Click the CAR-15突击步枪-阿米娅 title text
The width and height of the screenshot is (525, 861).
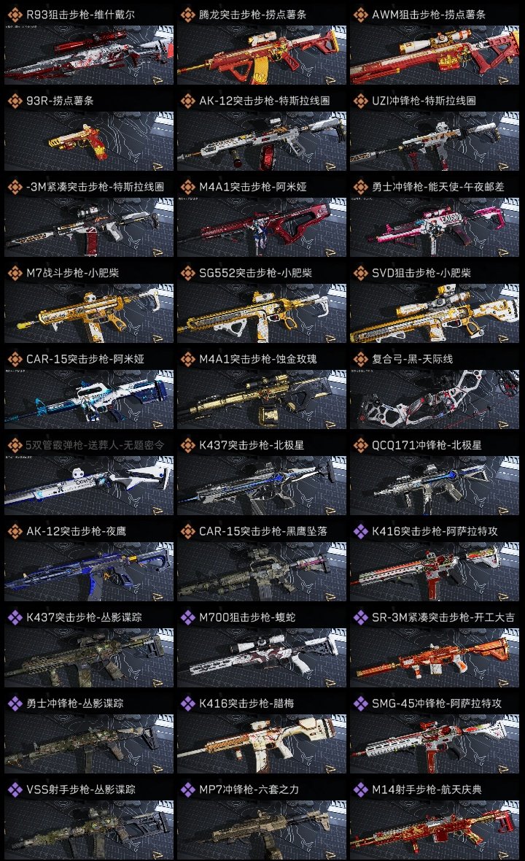(85, 359)
